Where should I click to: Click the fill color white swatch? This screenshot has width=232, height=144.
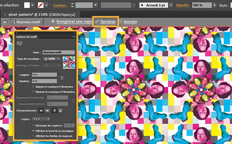[x=27, y=5]
